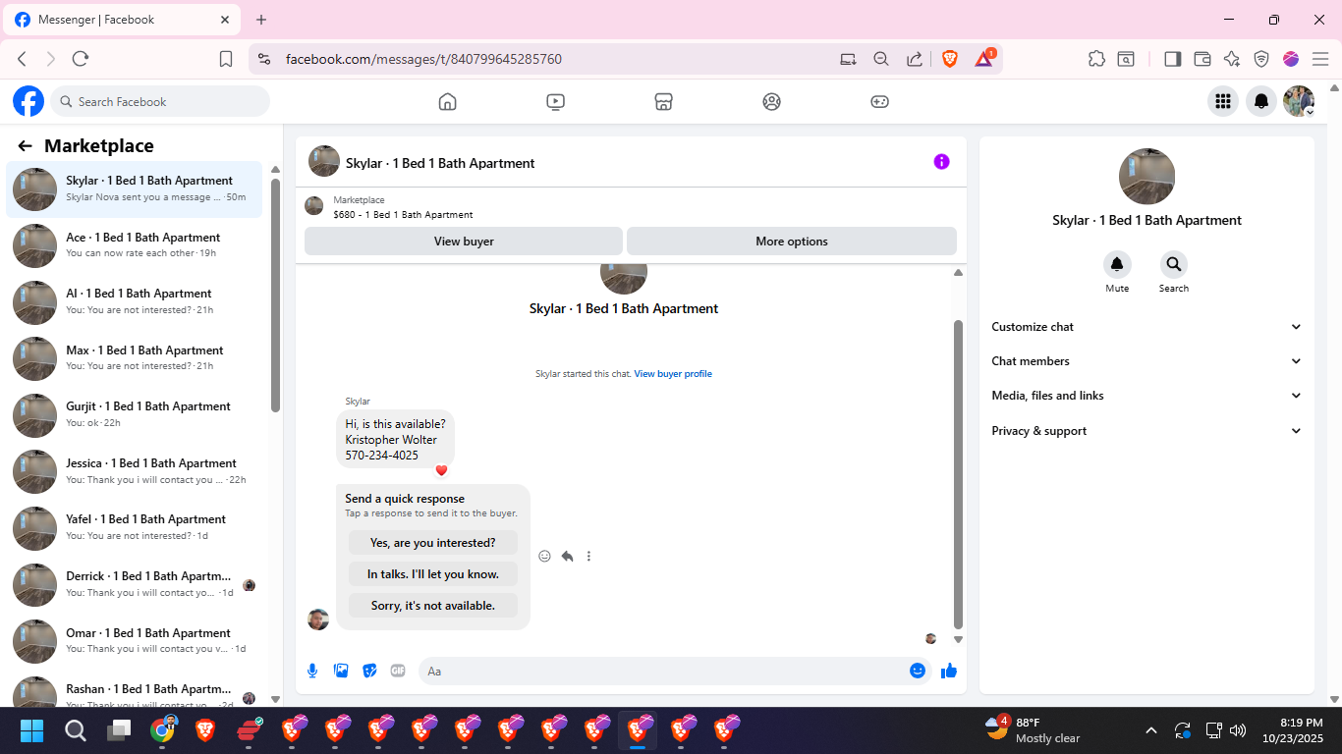Send a voice clip with microphone icon
Screen dimensions: 1342x754
pyautogui.click(x=312, y=671)
